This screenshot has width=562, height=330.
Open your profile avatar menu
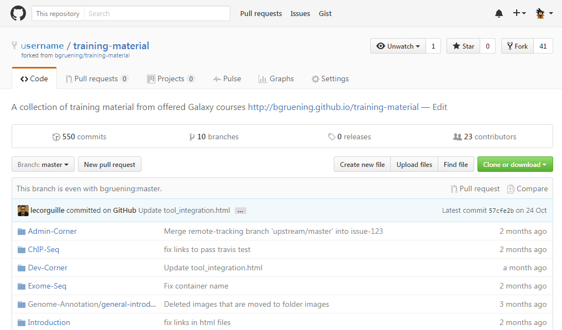pos(540,13)
